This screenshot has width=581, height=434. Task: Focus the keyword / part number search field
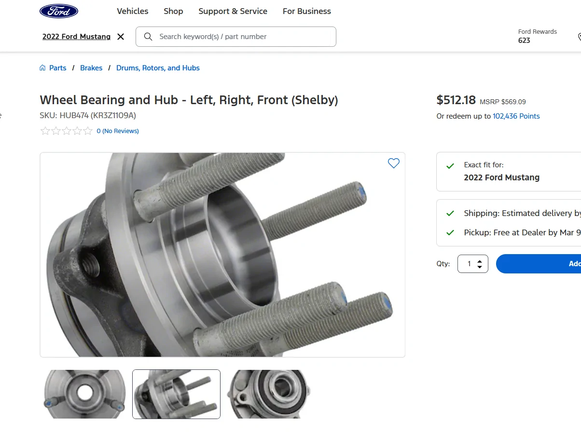click(236, 37)
